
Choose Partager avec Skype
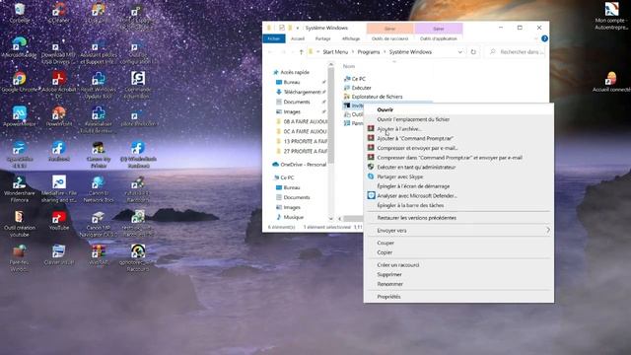458,177
